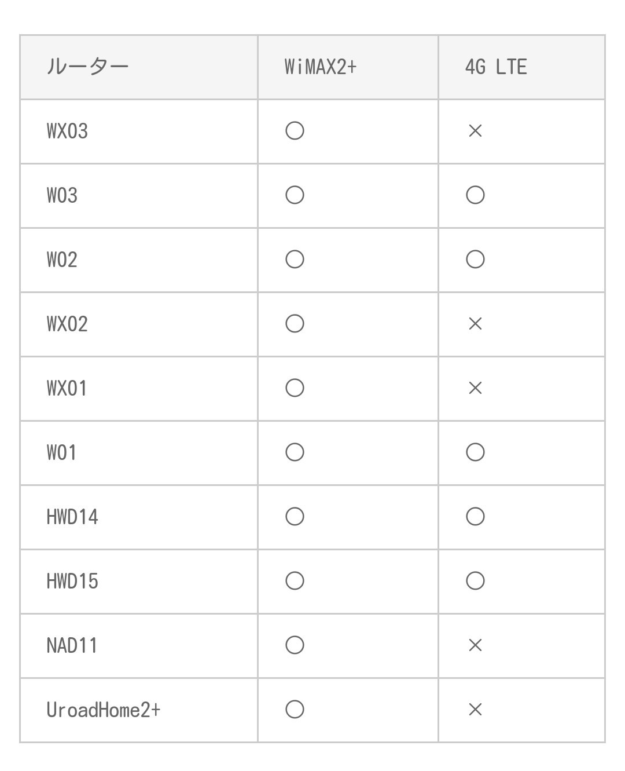Click the 4G LTE cross for WX01
625x771 pixels.
(475, 388)
